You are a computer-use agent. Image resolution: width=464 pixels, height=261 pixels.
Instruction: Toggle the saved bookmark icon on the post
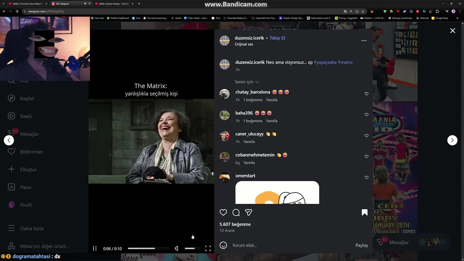365,212
